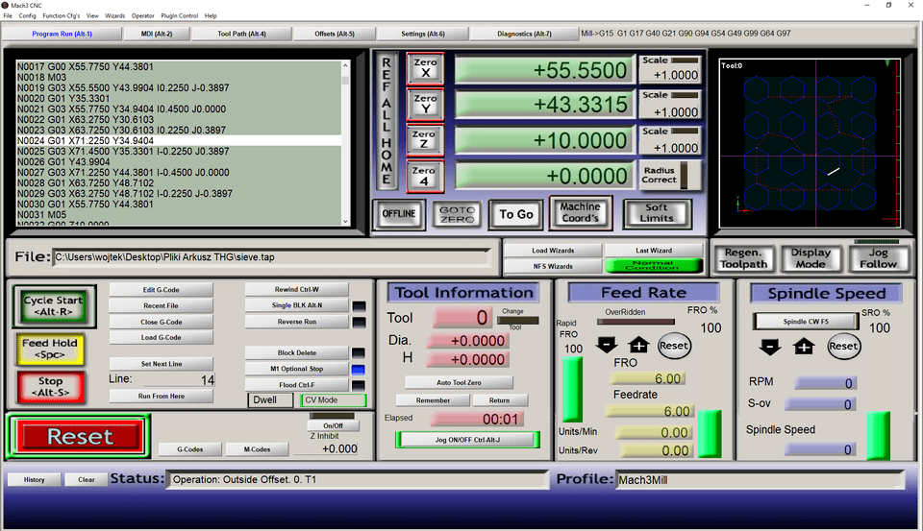Toggle Jog Follow
This screenshot has height=531, width=923.
pyautogui.click(x=878, y=258)
